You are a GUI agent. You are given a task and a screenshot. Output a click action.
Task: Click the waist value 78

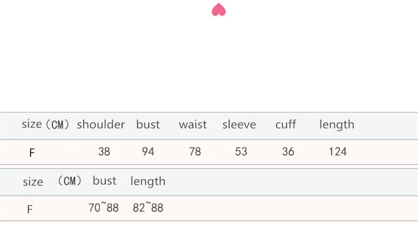tap(195, 152)
